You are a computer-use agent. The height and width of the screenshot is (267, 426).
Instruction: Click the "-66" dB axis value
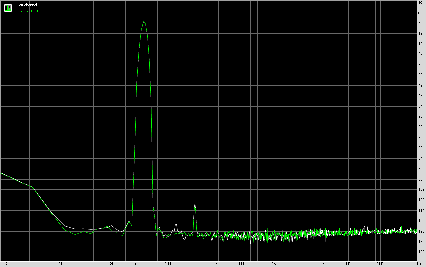[x=420, y=127]
